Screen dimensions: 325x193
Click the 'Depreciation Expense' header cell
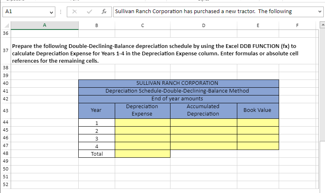coord(143,111)
